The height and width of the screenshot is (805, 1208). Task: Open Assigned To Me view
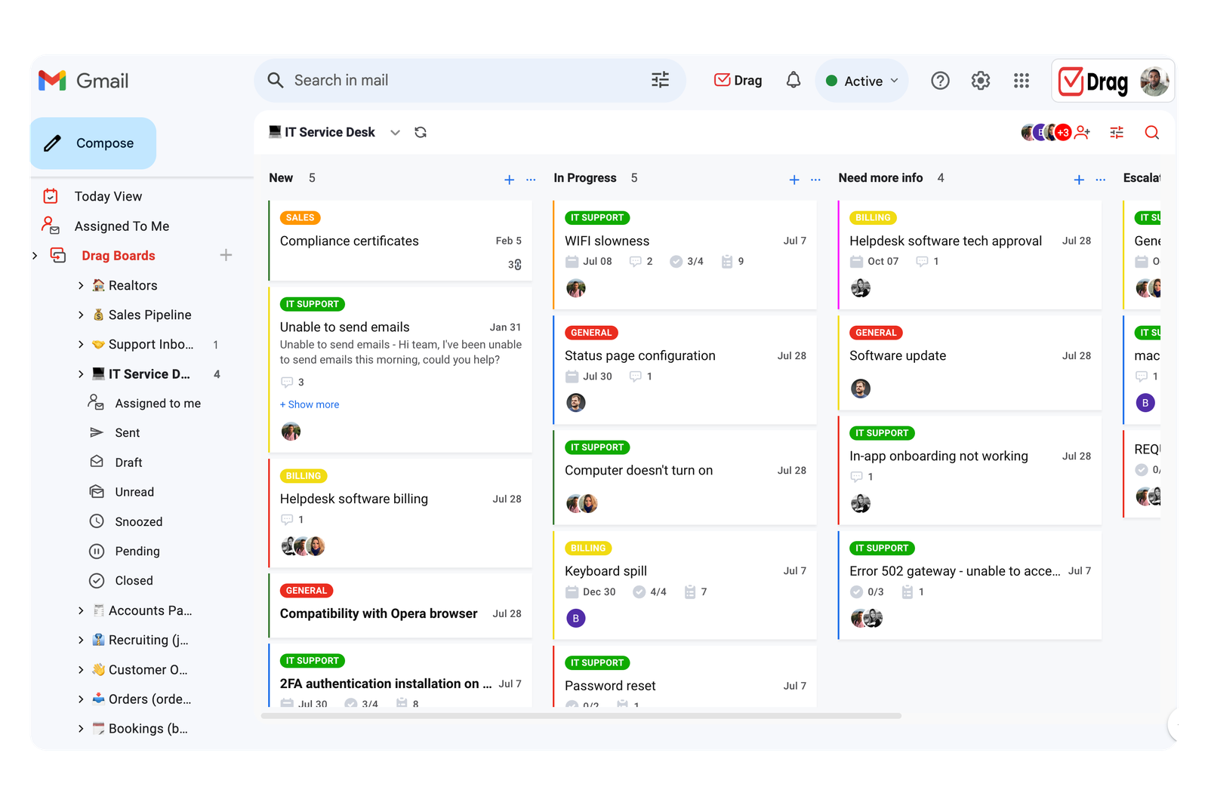point(122,226)
